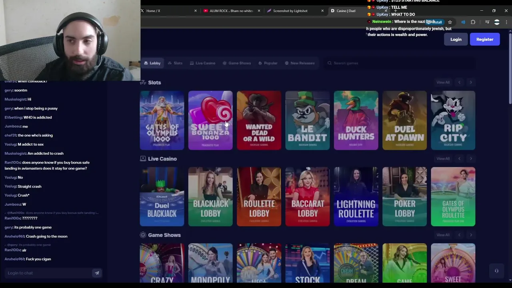This screenshot has height=288, width=512.
Task: Click the Game Shows section heading
Action: point(164,235)
